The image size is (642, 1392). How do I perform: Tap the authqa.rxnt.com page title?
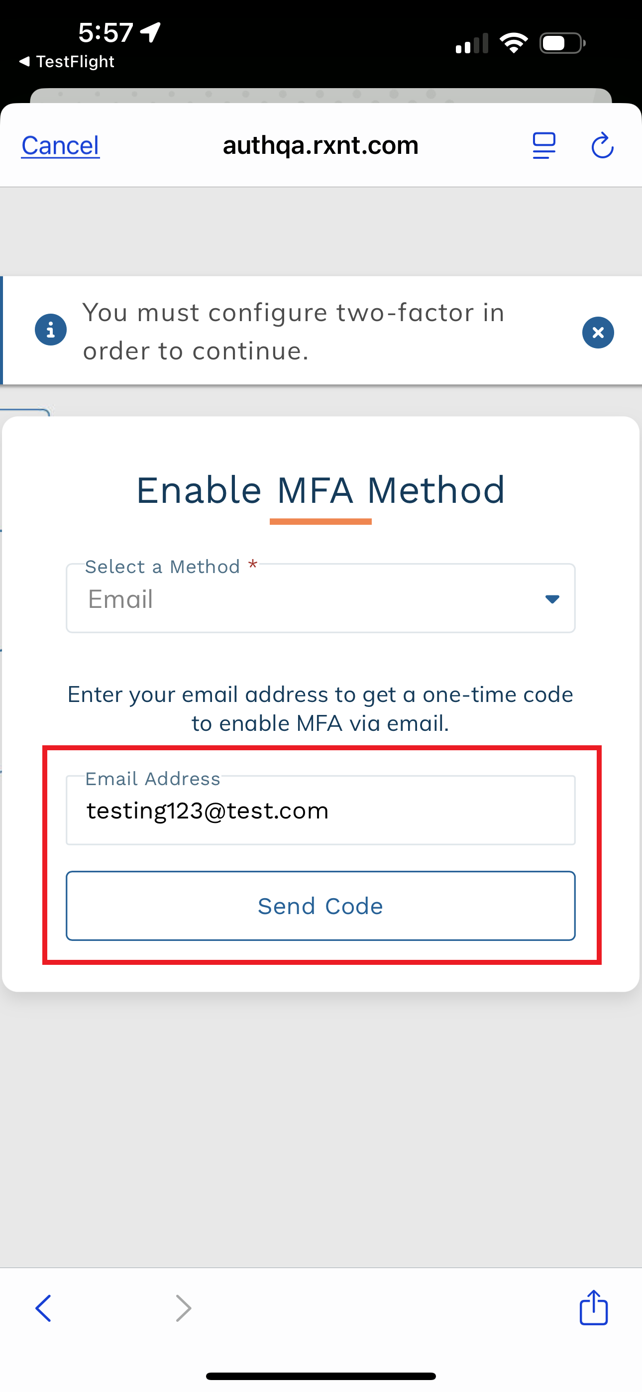(321, 145)
